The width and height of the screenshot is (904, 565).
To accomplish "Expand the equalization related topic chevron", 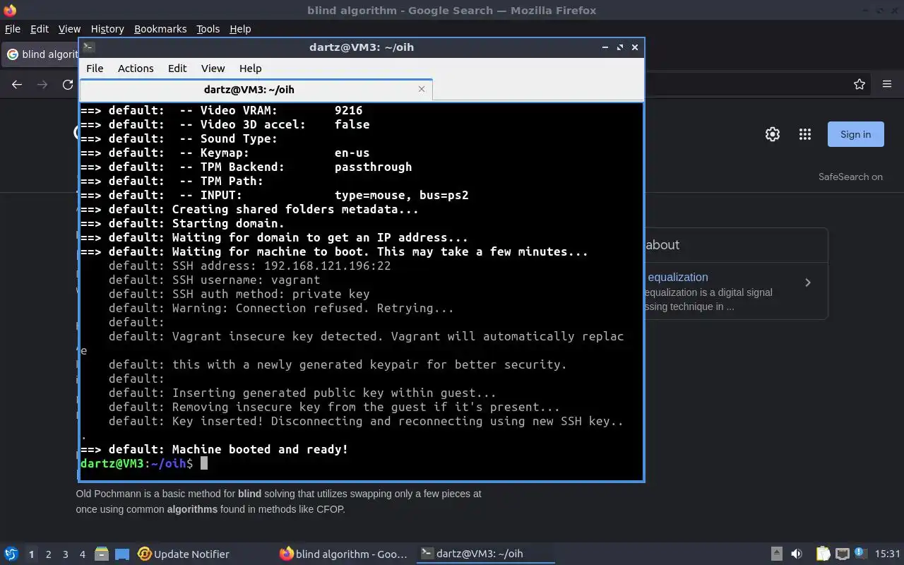I will pyautogui.click(x=808, y=282).
